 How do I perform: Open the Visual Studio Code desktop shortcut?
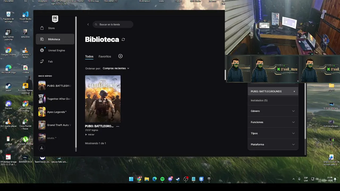point(25,17)
